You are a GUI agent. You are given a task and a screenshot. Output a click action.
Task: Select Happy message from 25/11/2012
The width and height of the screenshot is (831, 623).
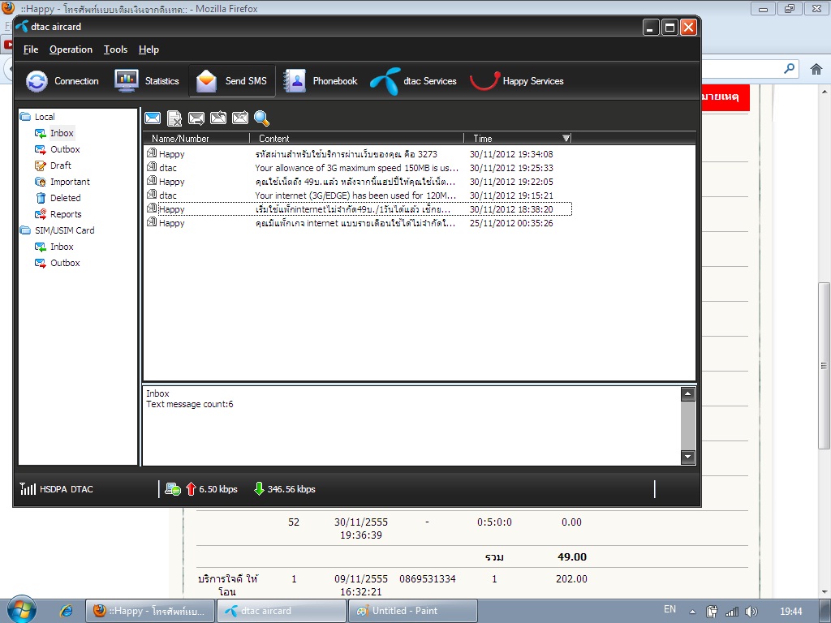358,223
